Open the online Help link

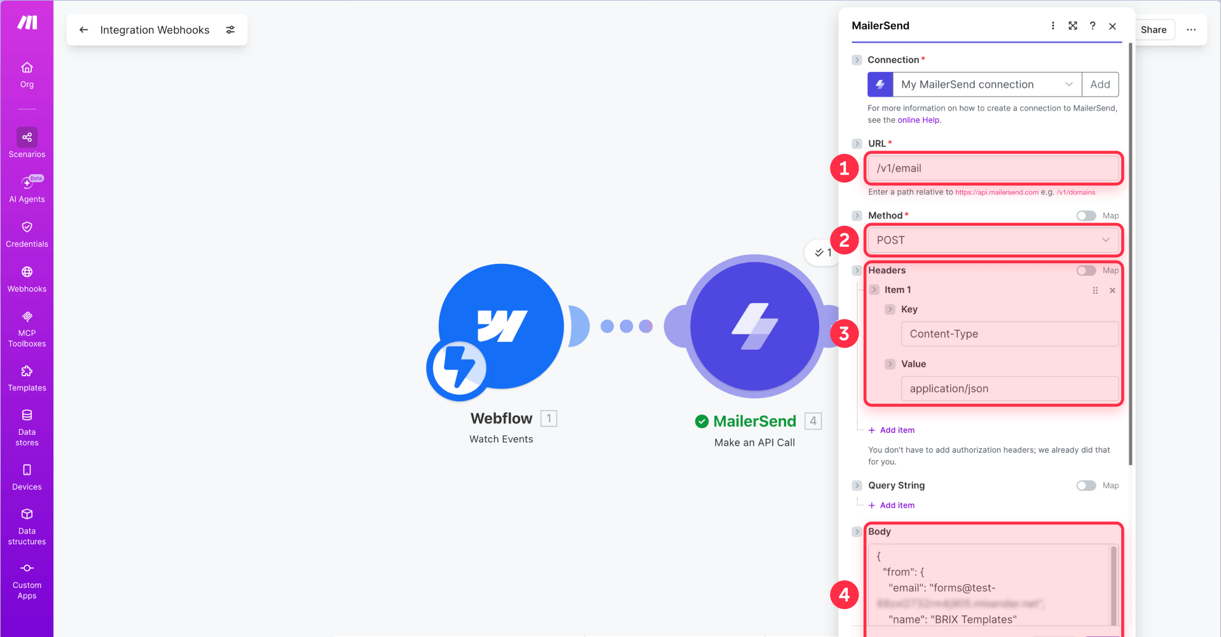918,120
